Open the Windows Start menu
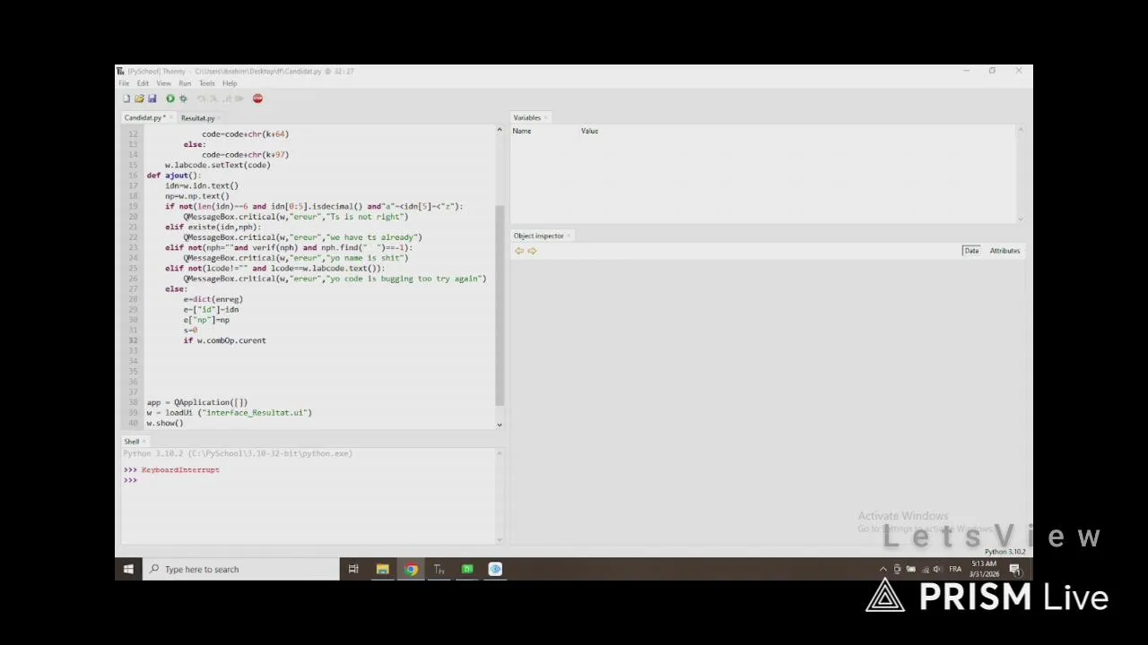The image size is (1148, 645). point(128,569)
